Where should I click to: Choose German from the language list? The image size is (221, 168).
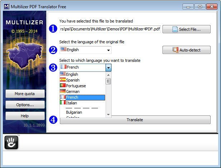point(83,92)
